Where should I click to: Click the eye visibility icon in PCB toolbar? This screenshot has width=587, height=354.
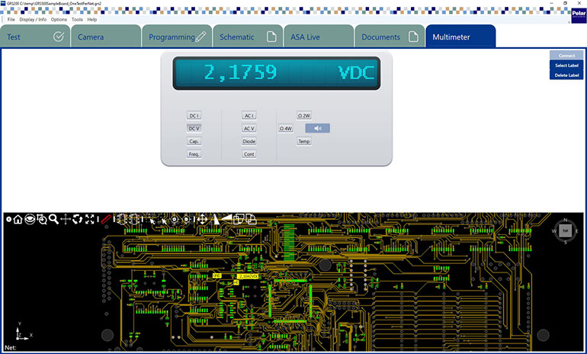(29, 219)
